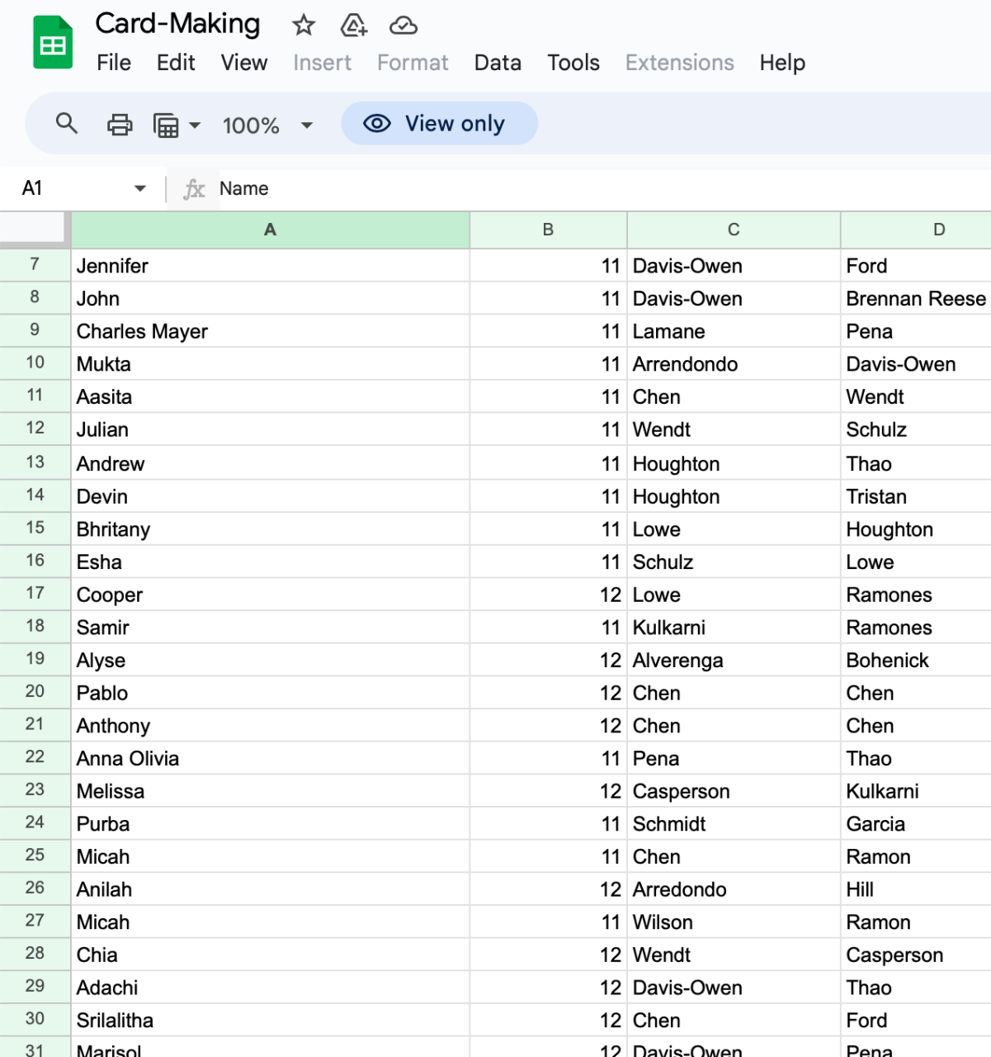Click the cell containing Bohenick
The image size is (991, 1057).
pyautogui.click(x=916, y=660)
